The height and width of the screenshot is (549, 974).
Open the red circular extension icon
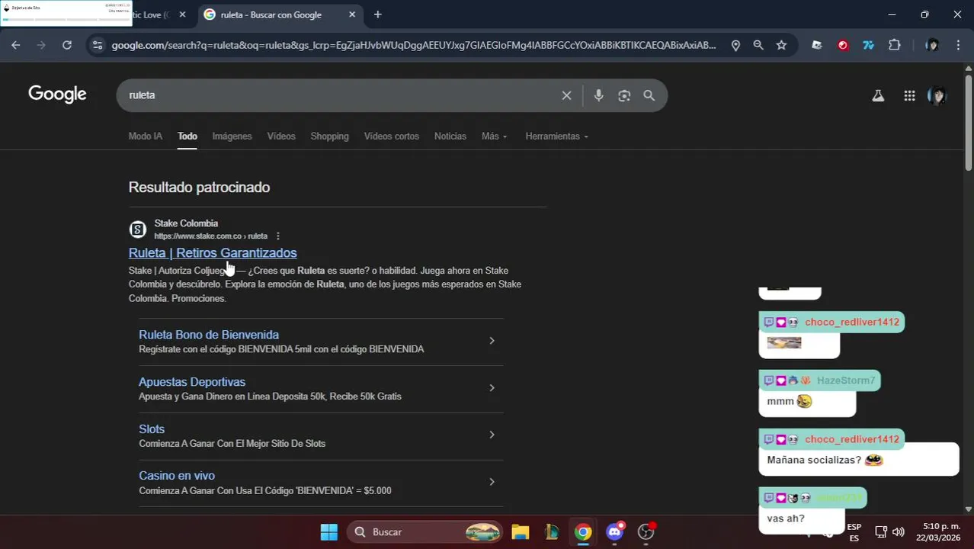pos(843,45)
